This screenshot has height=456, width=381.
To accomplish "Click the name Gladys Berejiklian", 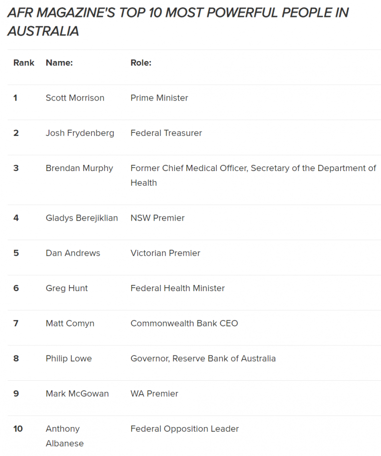I will tap(82, 218).
